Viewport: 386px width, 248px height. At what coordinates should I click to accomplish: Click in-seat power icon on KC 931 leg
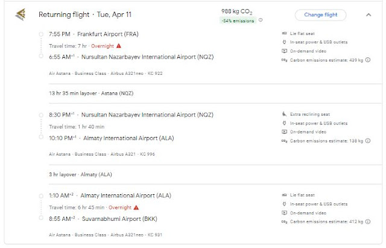pyautogui.click(x=284, y=203)
